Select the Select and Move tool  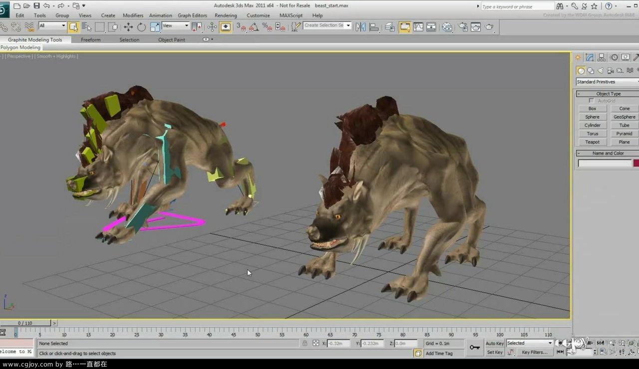128,27
